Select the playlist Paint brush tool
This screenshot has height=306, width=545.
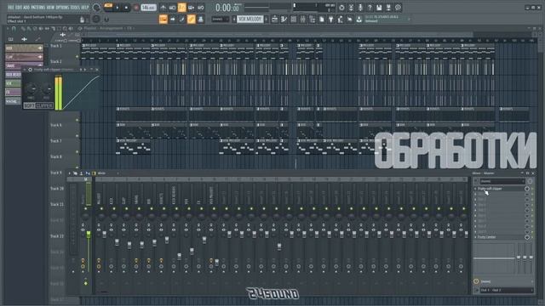point(29,29)
